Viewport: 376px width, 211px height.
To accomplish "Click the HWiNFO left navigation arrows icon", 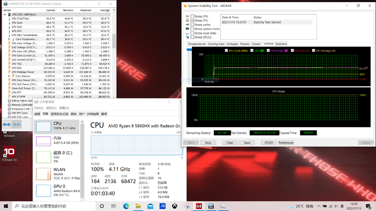I will [7, 124].
